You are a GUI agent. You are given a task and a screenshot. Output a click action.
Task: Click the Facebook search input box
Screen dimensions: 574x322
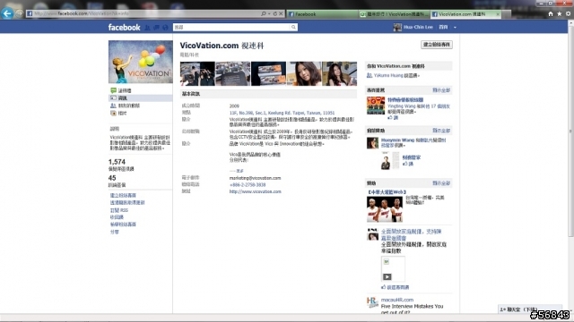pyautogui.click(x=231, y=27)
